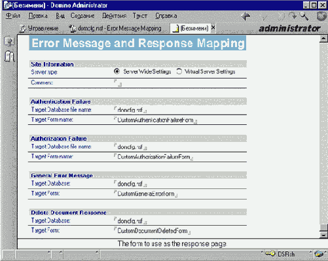Click the back navigation arrow icon
The image size is (328, 261).
[x=246, y=16]
